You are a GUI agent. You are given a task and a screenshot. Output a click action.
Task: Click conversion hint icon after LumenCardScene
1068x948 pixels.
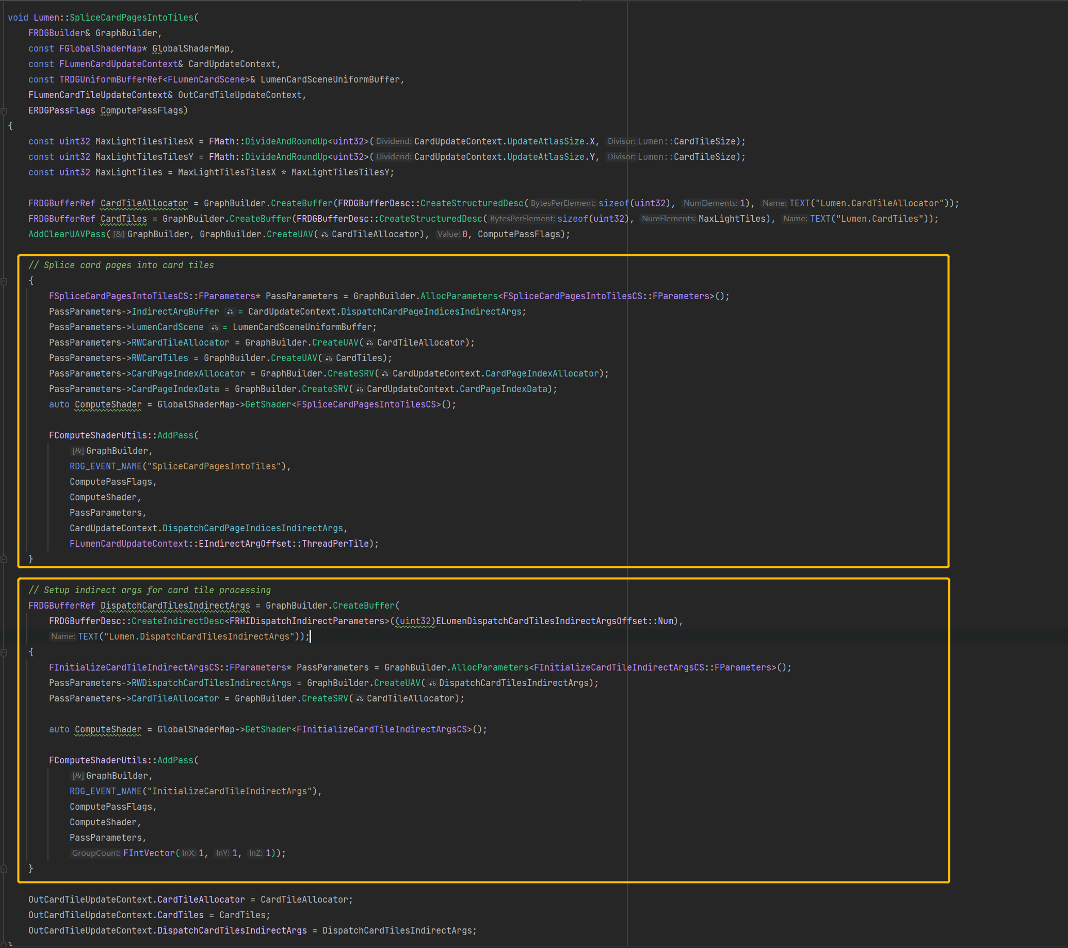(x=214, y=328)
